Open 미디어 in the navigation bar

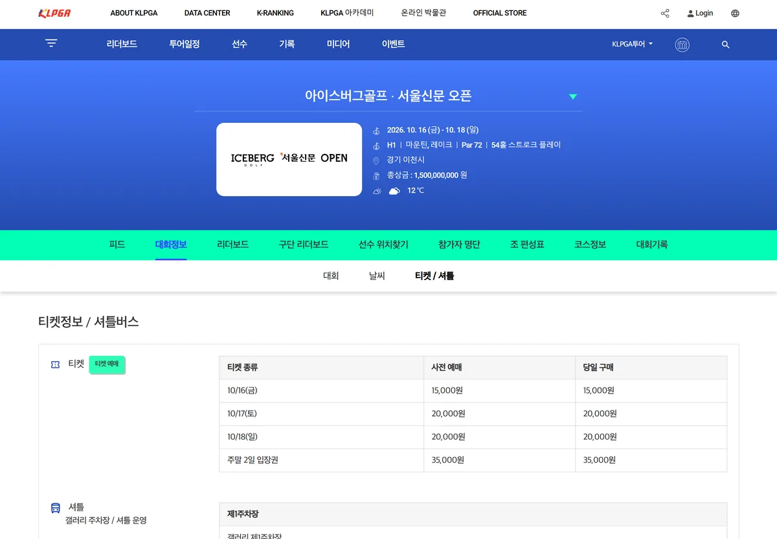338,44
